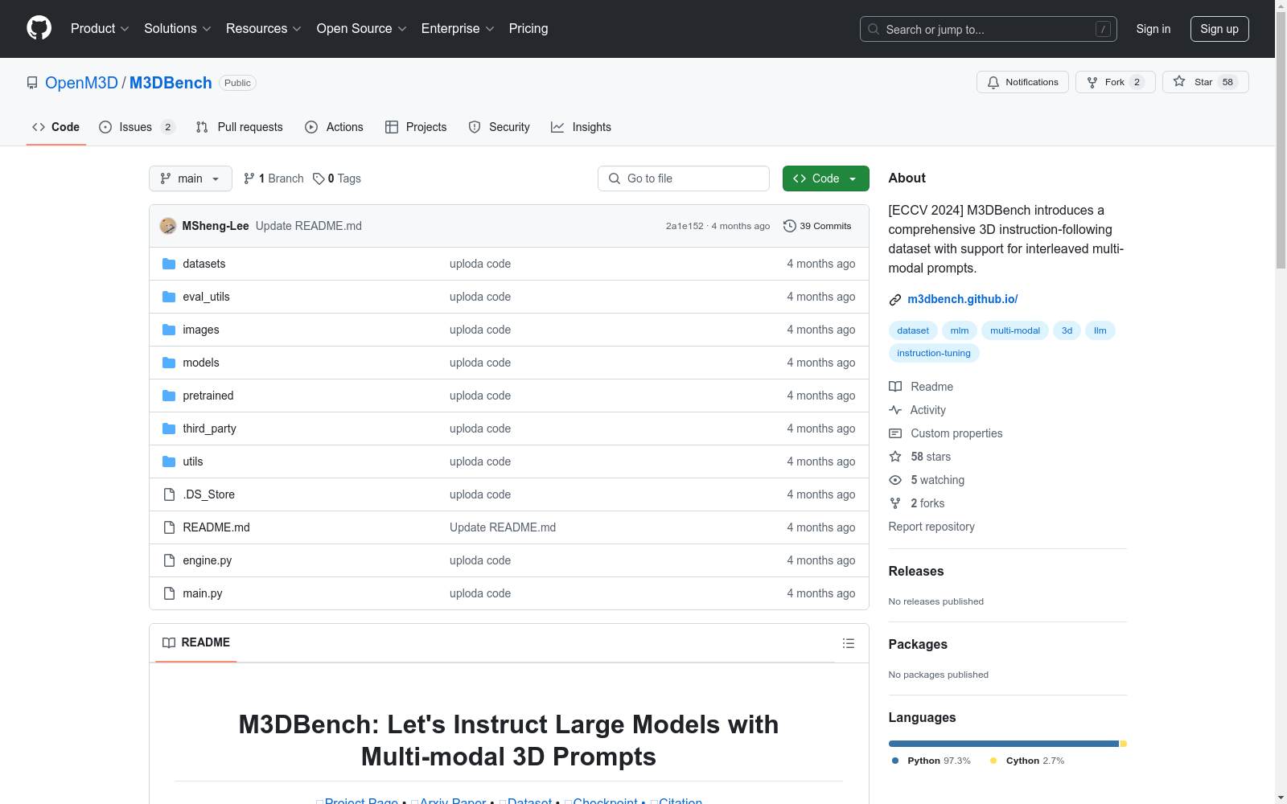Open the Pull requests tab
1287x804 pixels.
click(240, 127)
